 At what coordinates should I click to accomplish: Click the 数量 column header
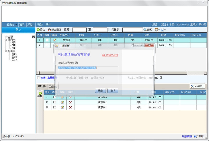click(x=133, y=35)
